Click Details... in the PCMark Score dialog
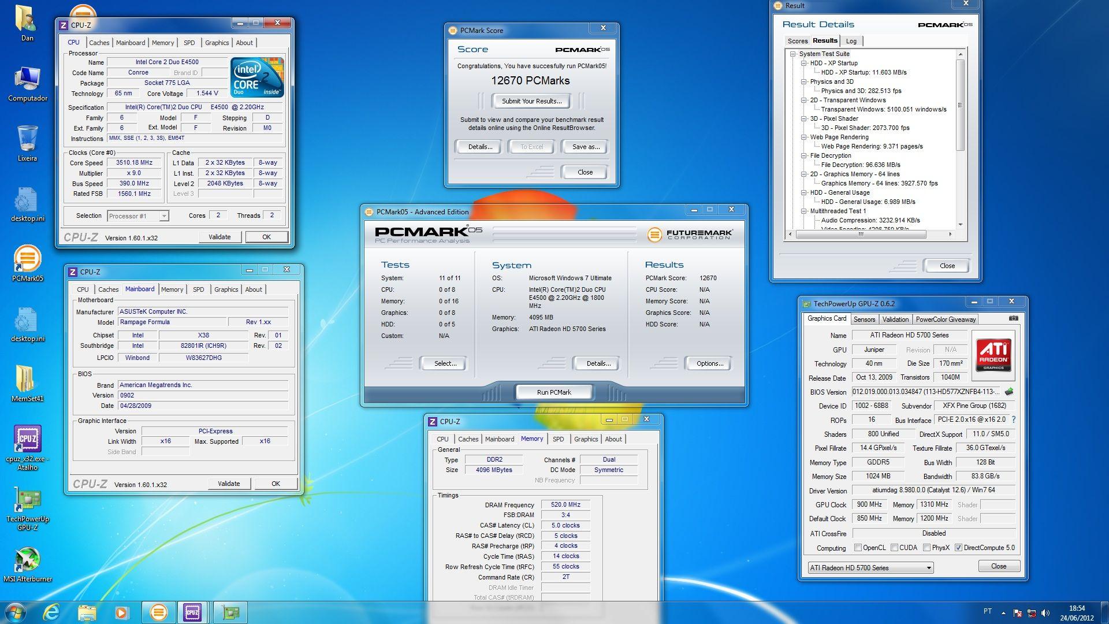This screenshot has width=1109, height=624. tap(479, 147)
